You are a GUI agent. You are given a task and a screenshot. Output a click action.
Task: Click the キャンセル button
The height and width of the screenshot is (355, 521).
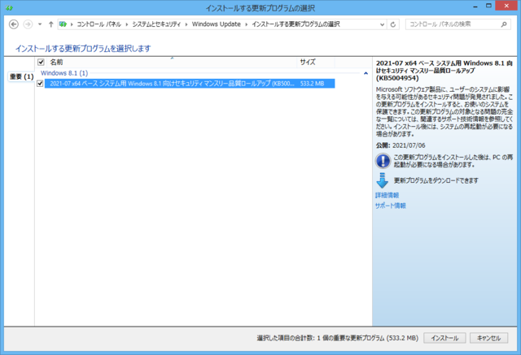tap(488, 338)
